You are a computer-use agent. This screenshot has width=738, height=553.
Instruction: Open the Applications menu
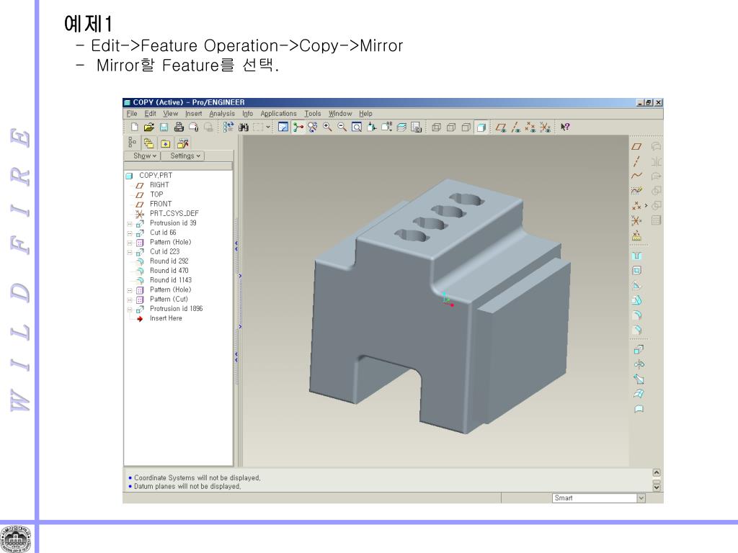point(278,113)
